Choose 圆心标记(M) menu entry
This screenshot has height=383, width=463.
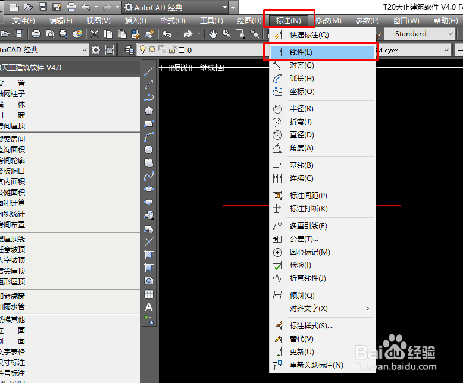323,252
